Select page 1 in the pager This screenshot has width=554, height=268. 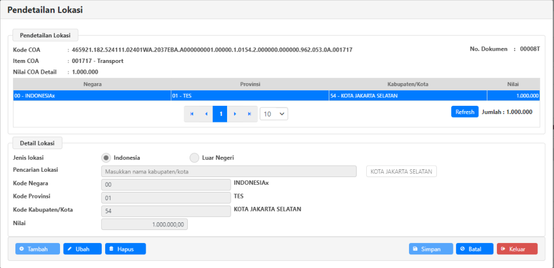[x=220, y=113]
